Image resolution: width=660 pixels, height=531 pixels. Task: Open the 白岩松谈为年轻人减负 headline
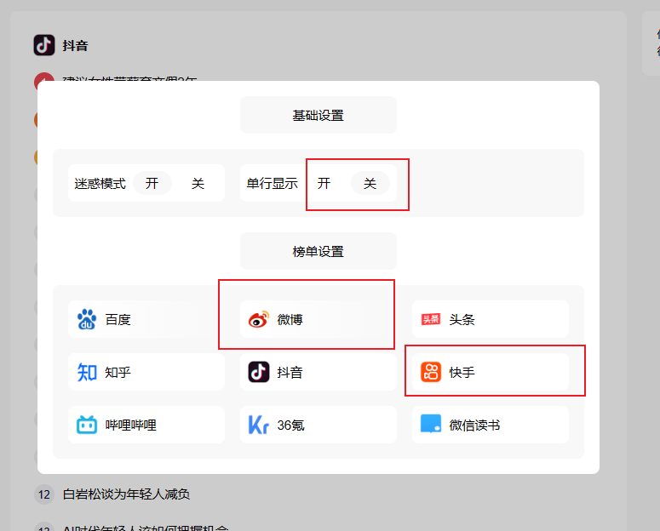click(x=126, y=494)
